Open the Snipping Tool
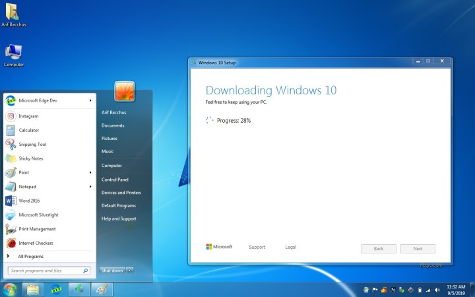 click(x=32, y=145)
